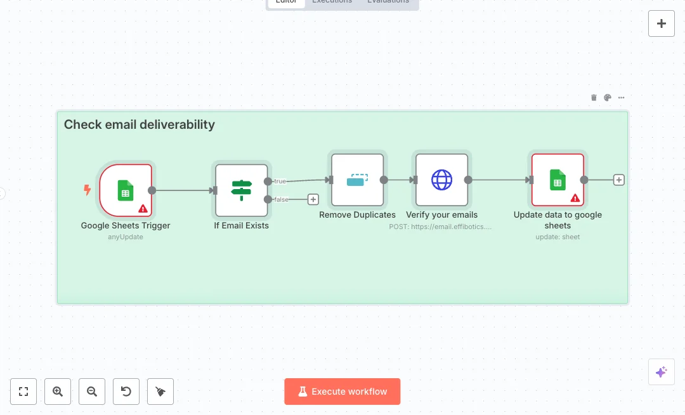Select the If Email Exists node
Screen dimensions: 685x415
point(241,190)
